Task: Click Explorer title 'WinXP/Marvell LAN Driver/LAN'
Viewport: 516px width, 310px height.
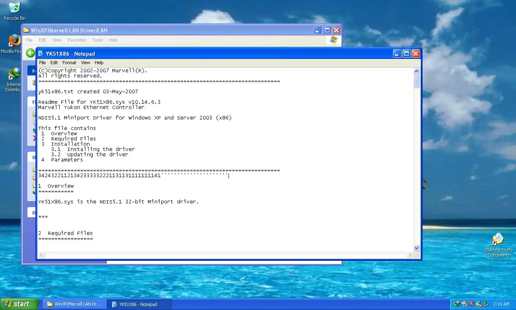Action: 69,30
